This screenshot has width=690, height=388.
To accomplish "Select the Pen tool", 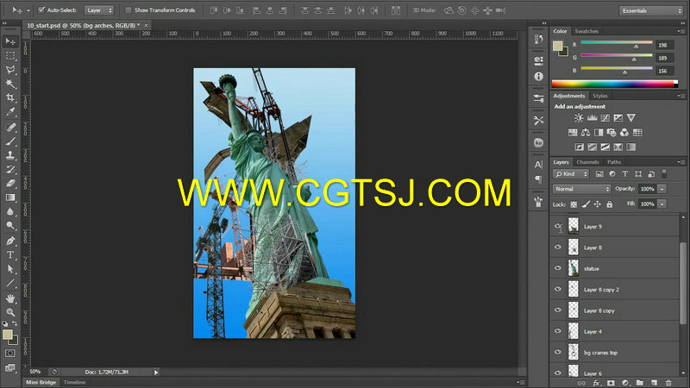I will coord(10,241).
